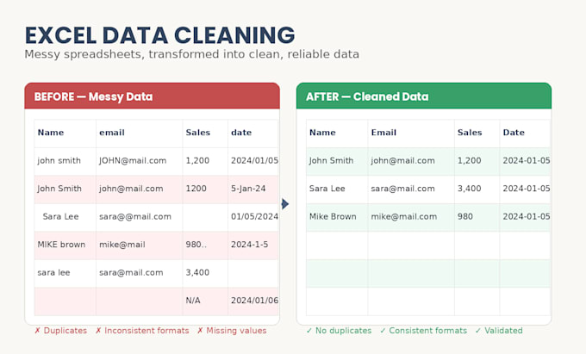The image size is (586, 354).
Task: Click the 'EXCEL DATA CLEANING' title
Action: 160,35
